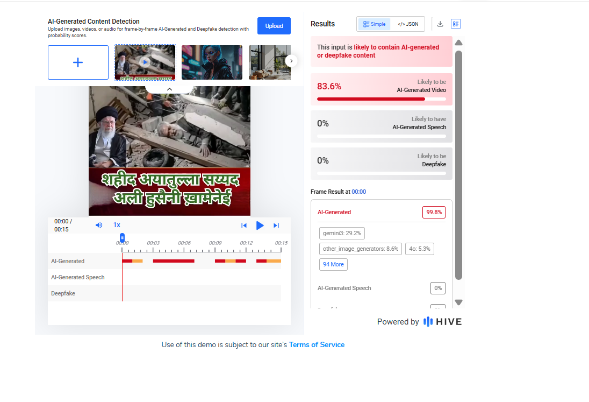This screenshot has height=402, width=589.
Task: Click the likely AI-generated warning banner
Action: tap(381, 51)
